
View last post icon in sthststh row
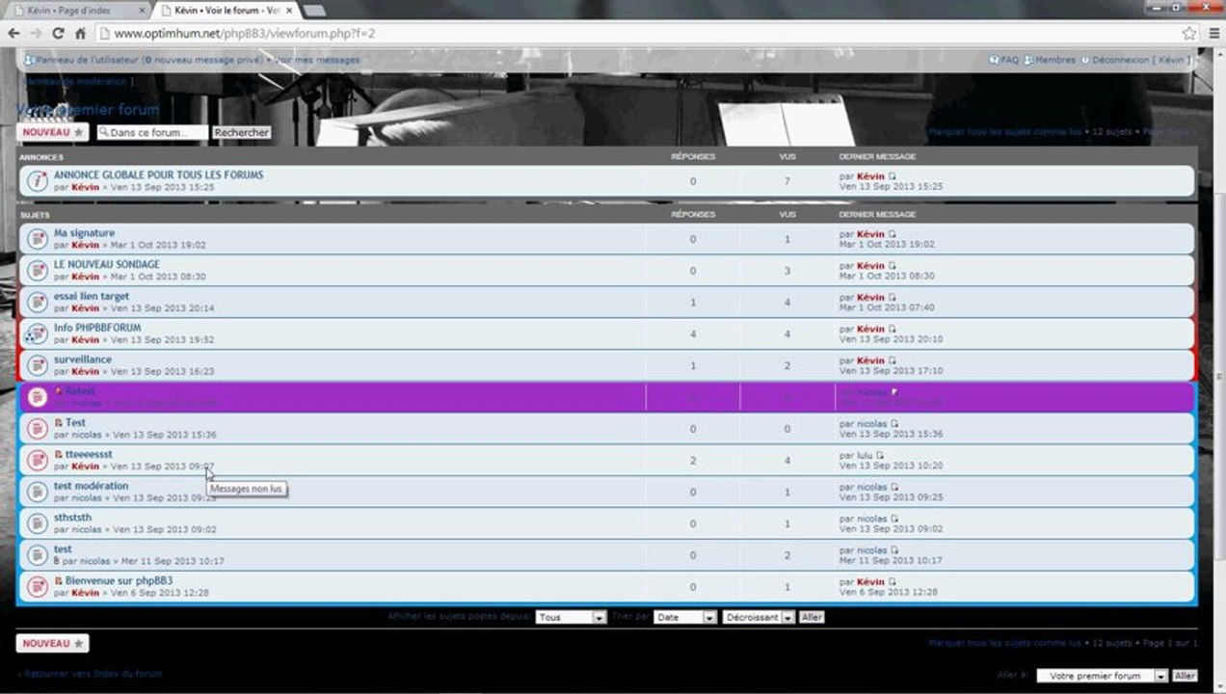tap(894, 519)
